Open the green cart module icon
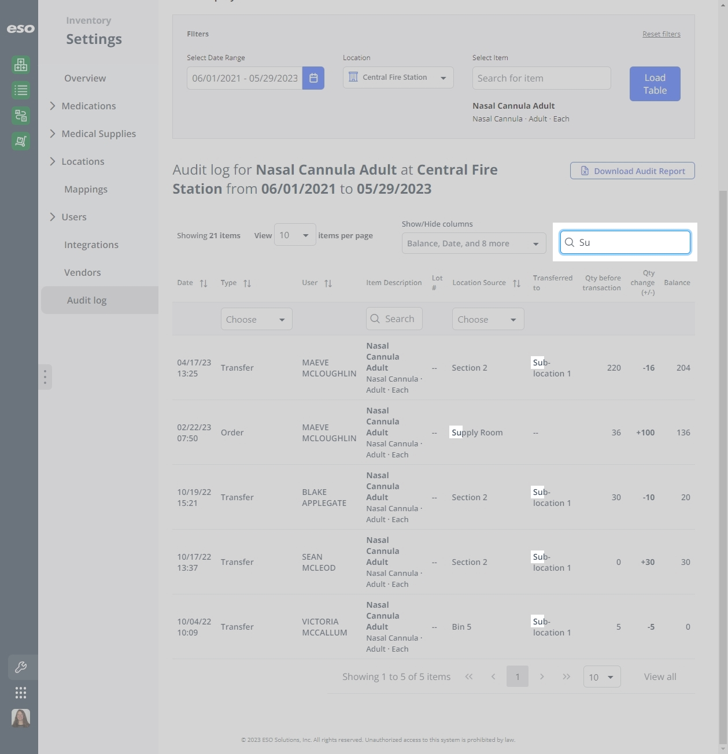This screenshot has height=754, width=728. 21,141
